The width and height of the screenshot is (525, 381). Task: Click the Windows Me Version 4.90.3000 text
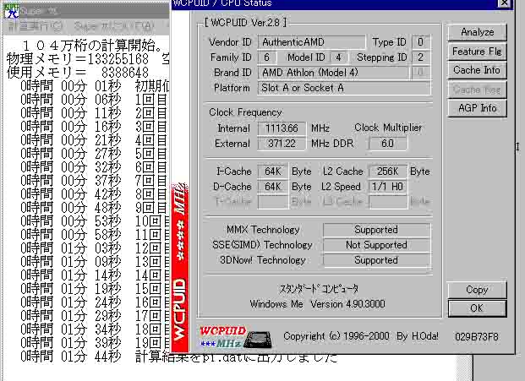click(x=317, y=304)
